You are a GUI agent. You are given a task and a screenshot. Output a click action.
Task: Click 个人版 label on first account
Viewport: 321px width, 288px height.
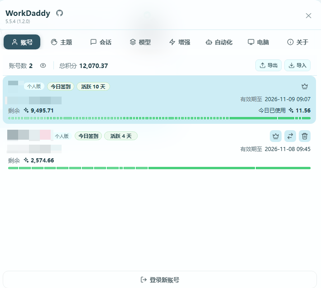34,86
